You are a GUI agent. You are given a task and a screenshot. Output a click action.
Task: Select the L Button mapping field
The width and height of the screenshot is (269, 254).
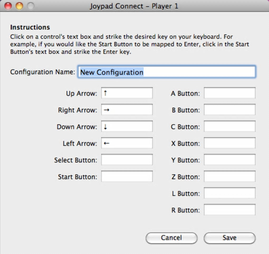click(229, 193)
